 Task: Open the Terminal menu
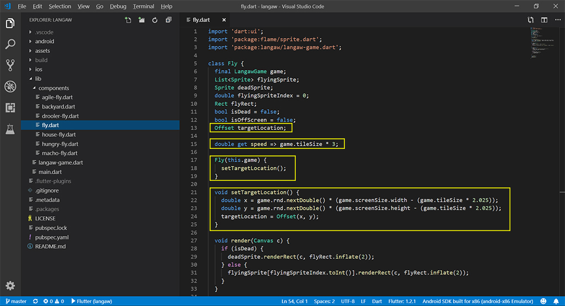143,7
